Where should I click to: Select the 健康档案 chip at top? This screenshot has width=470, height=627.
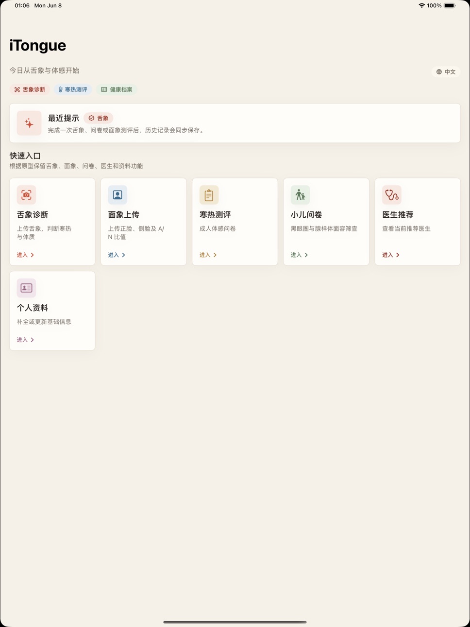(117, 89)
